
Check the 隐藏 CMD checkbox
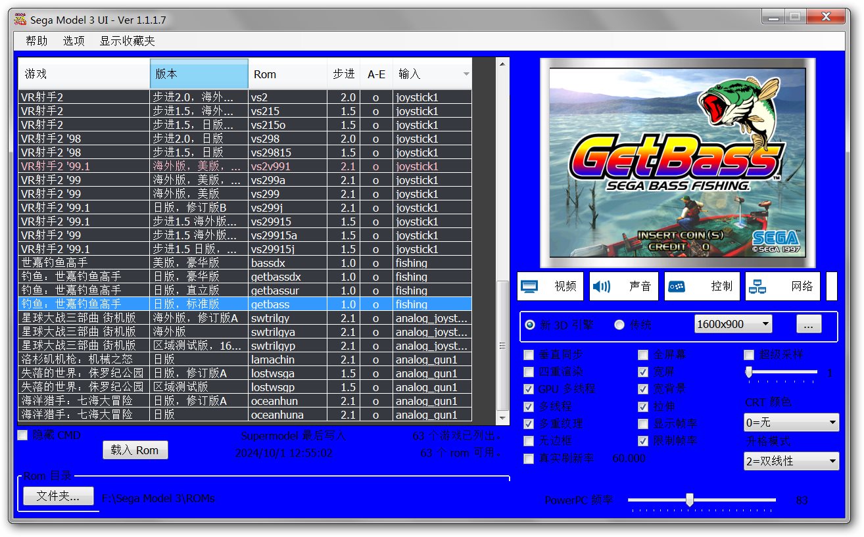click(x=23, y=435)
